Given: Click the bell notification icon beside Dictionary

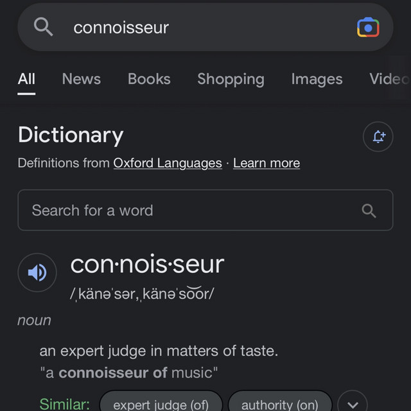Looking at the screenshot, I should (x=378, y=137).
